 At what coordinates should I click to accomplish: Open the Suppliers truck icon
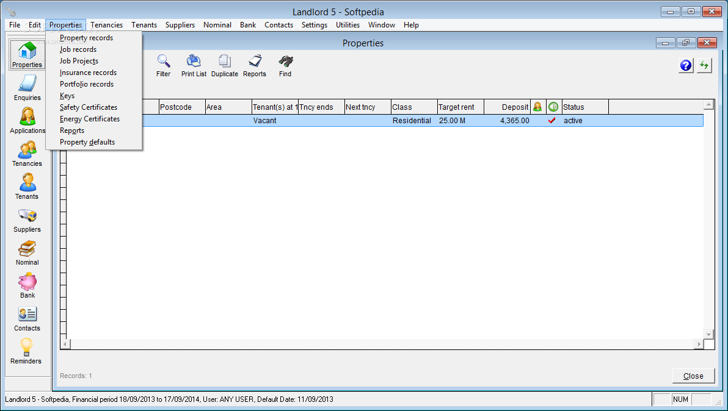pos(27,219)
